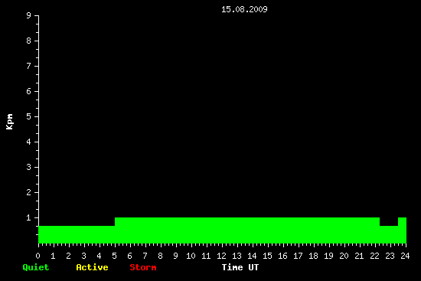The height and width of the screenshot is (281, 421).
Task: Click the hour 18 tick label
Action: 313,256
